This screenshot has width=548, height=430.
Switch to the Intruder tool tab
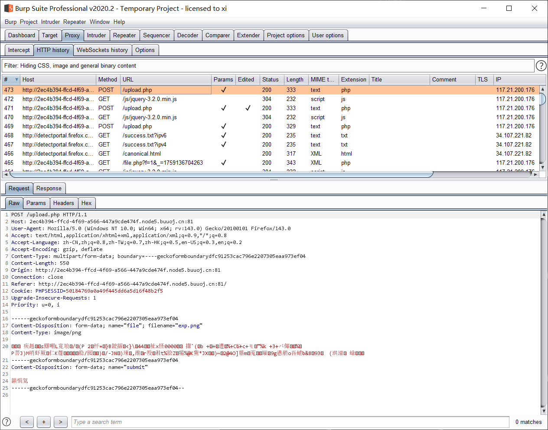96,36
